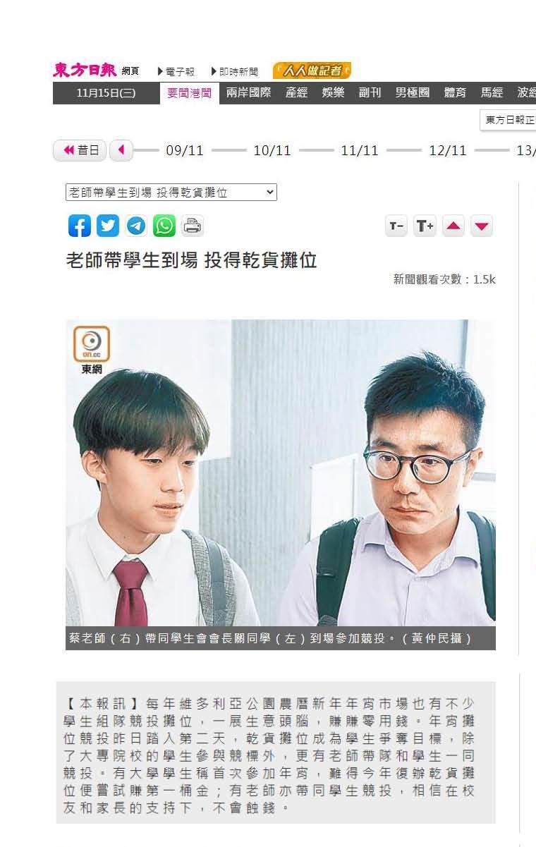Image resolution: width=536 pixels, height=847 pixels.
Task: Go to previous article with up arrow
Action: coord(453,226)
